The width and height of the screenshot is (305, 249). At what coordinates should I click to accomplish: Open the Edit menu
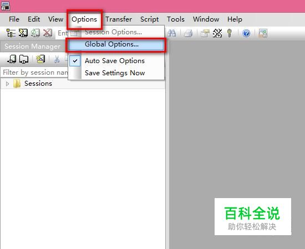(x=34, y=19)
